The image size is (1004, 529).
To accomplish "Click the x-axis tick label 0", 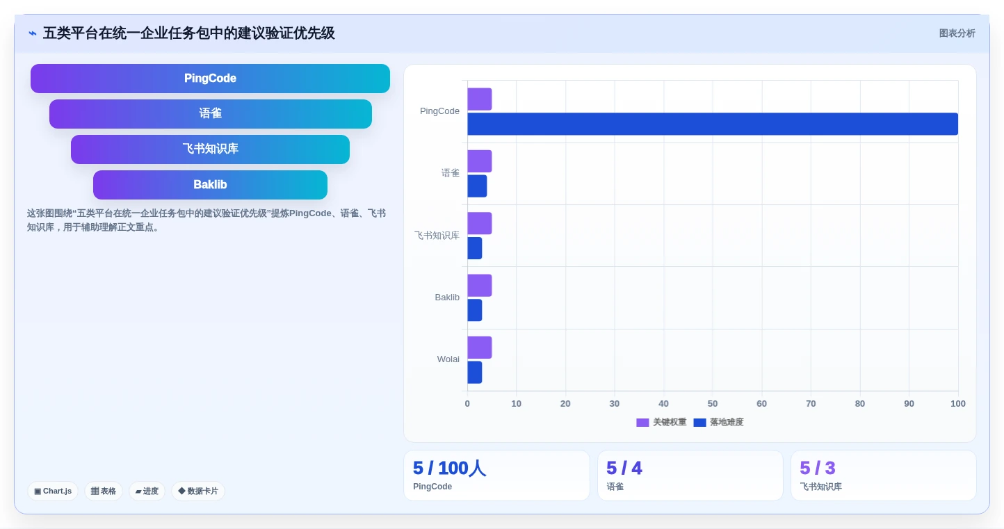I will coord(467,404).
